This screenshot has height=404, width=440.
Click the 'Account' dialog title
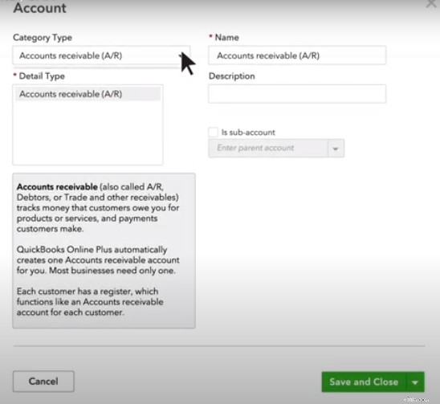coord(40,7)
